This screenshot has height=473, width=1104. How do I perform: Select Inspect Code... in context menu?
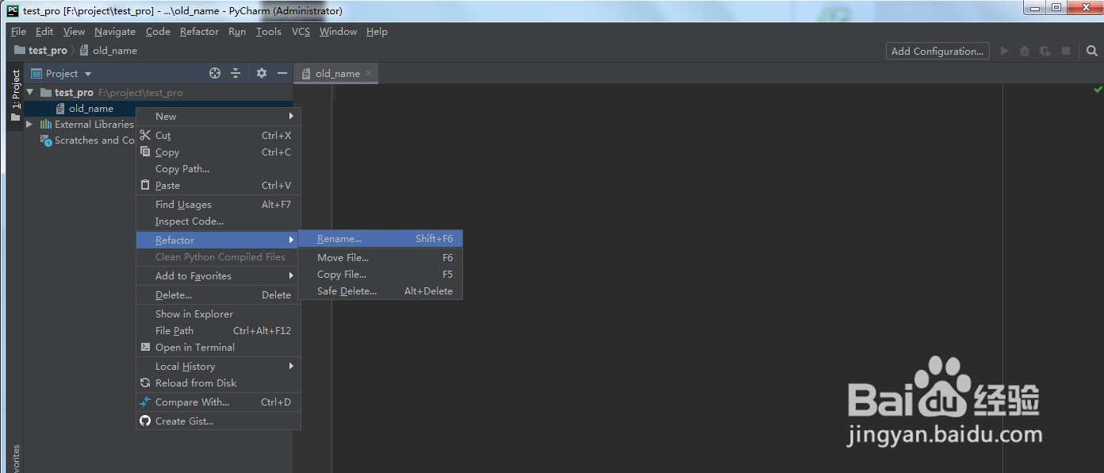218,221
